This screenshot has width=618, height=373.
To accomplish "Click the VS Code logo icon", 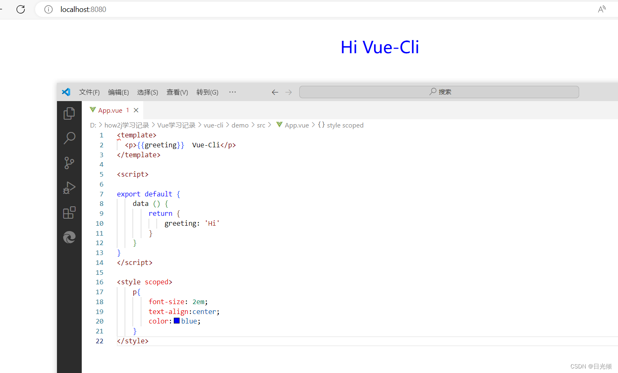I will pyautogui.click(x=66, y=92).
